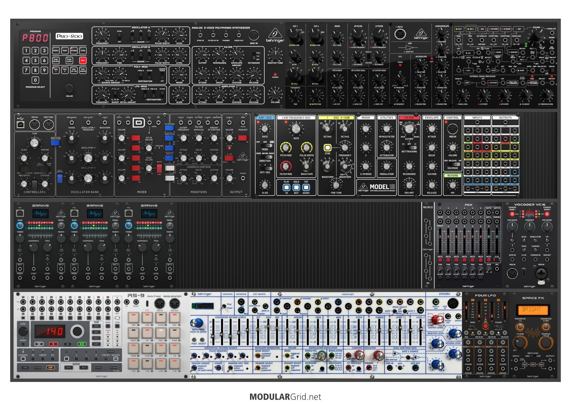Click Model 15 filter CUTOFF knob

(x=409, y=129)
